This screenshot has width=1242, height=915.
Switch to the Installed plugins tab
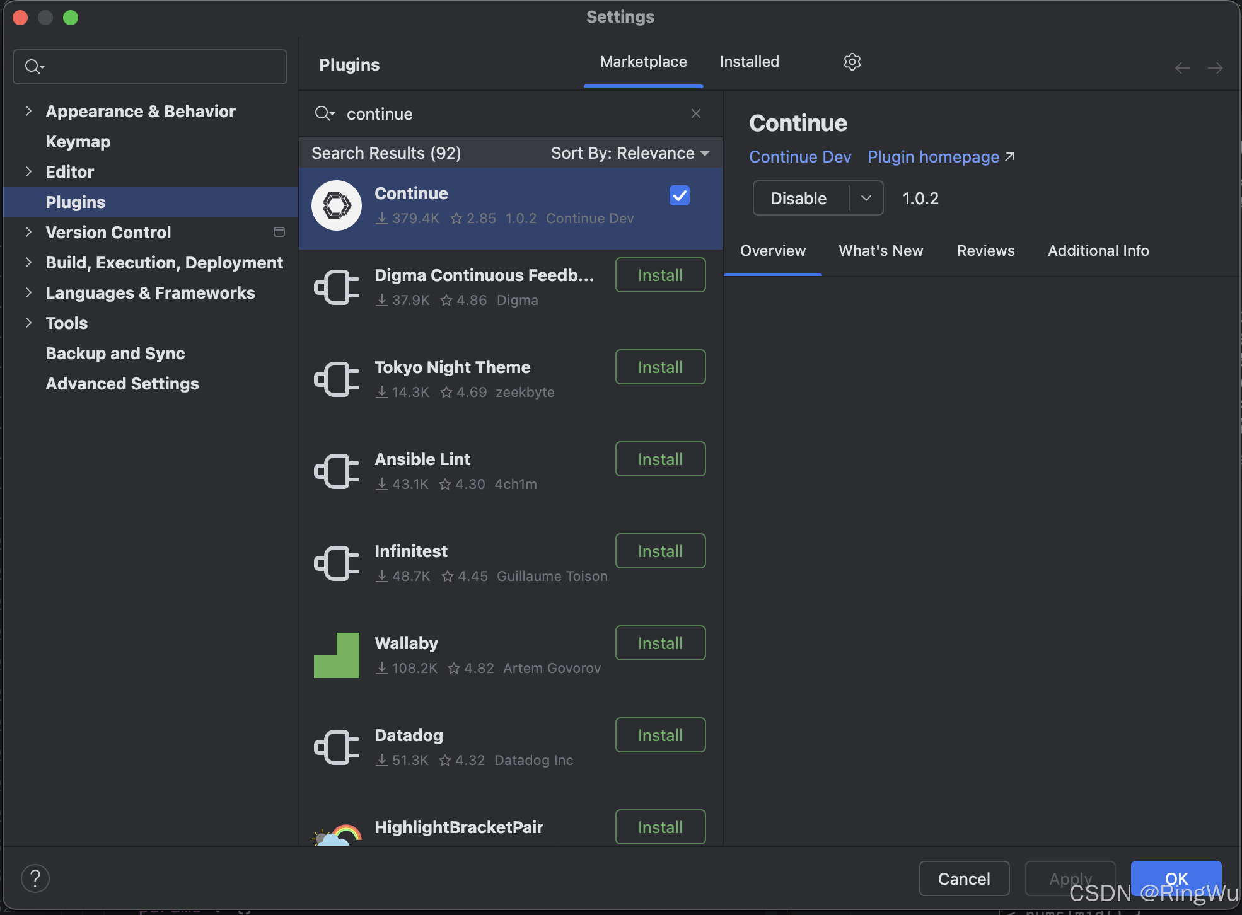click(749, 62)
